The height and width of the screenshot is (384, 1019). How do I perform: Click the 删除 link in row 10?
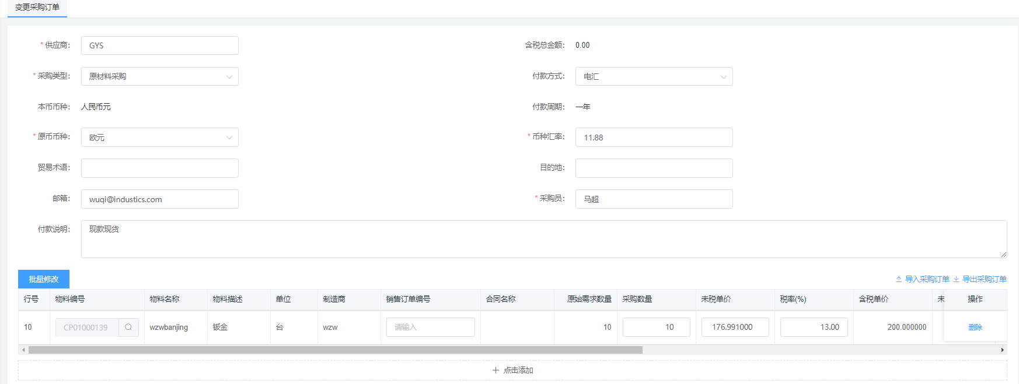pyautogui.click(x=975, y=327)
